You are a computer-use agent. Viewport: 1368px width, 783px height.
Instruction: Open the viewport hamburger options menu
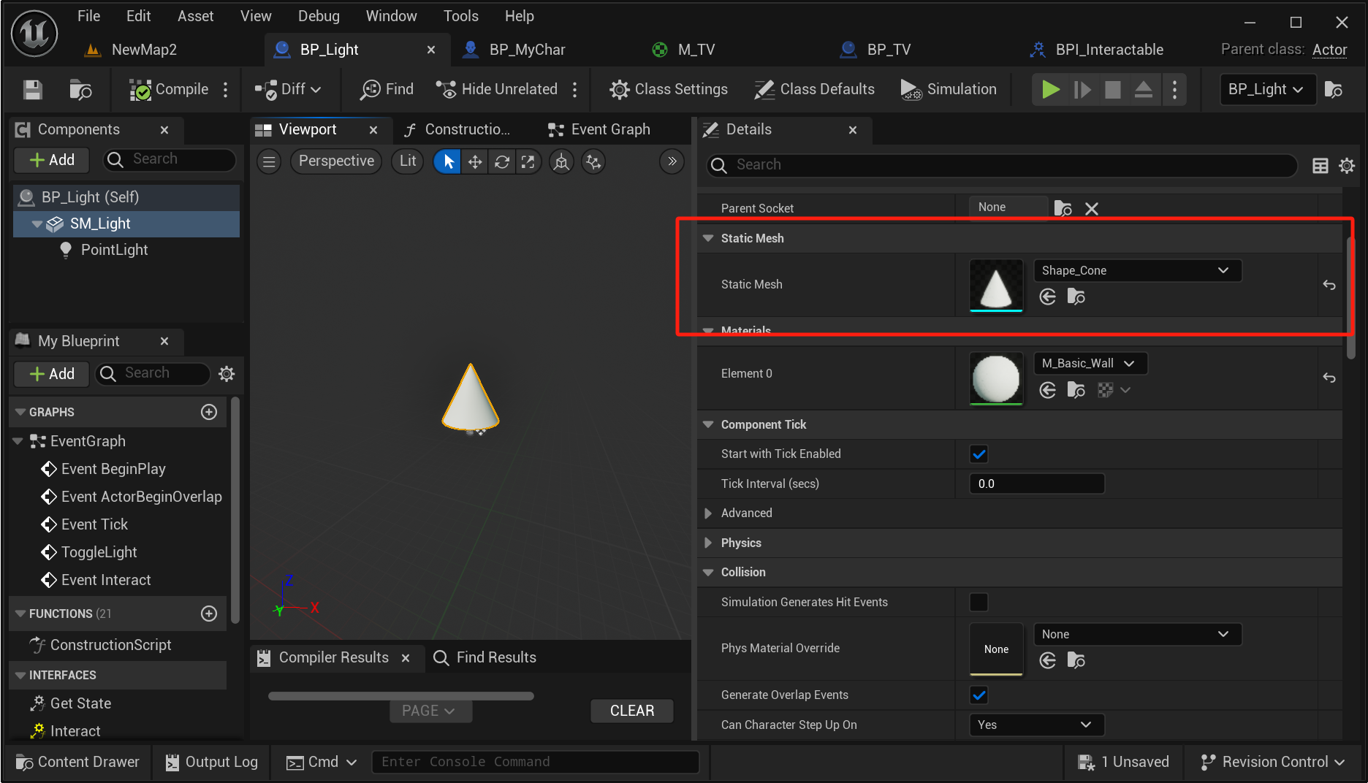269,161
